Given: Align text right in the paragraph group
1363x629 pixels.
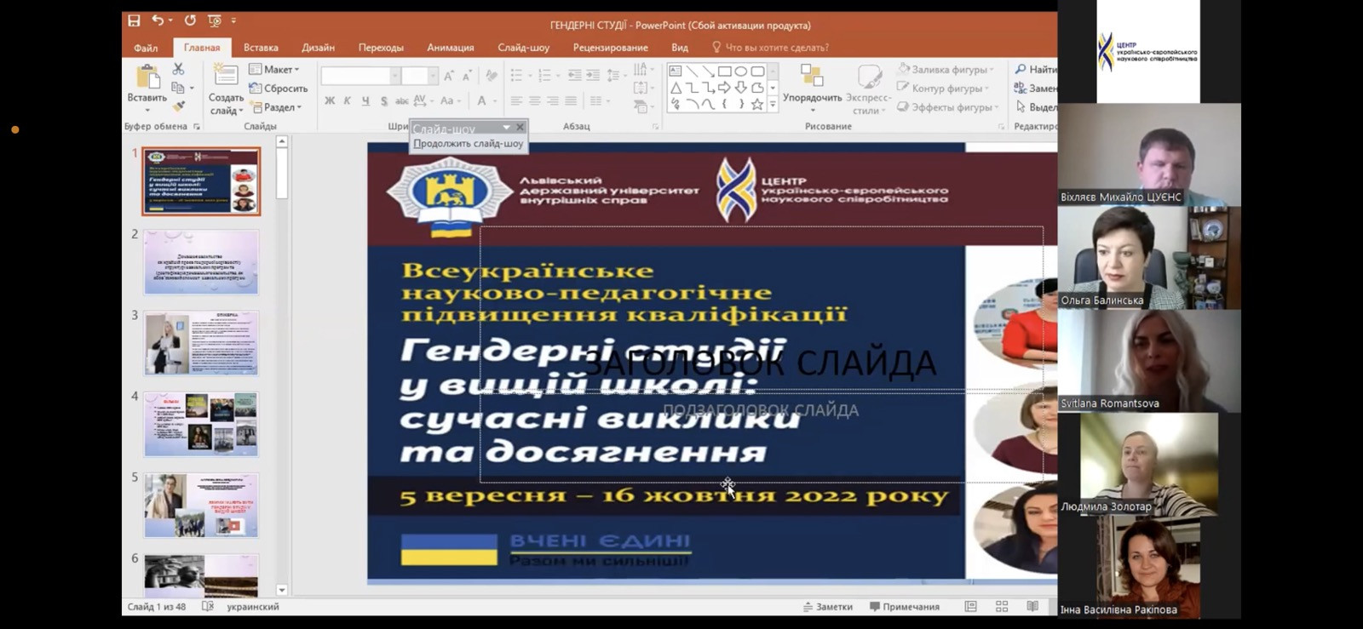Looking at the screenshot, I should click(x=552, y=100).
